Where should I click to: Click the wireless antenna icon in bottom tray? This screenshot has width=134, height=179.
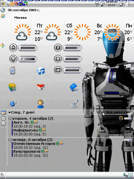point(130,175)
